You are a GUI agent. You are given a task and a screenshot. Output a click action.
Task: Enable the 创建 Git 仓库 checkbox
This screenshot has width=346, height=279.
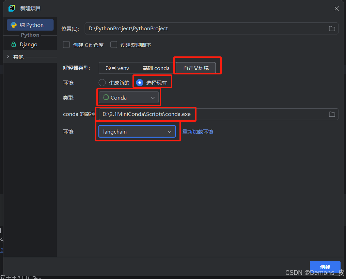pos(66,45)
